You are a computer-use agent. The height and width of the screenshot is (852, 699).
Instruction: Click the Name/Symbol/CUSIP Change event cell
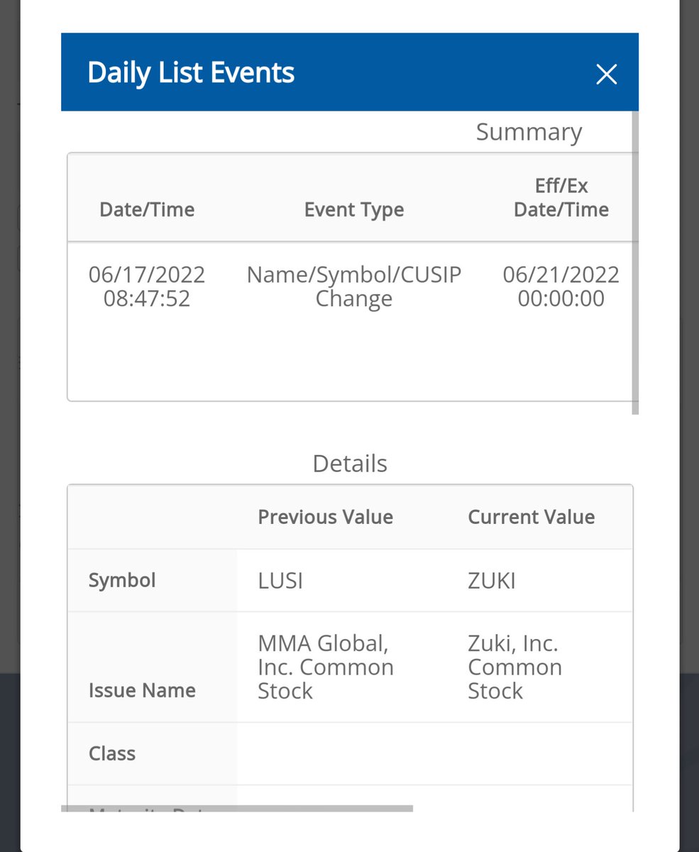(x=354, y=286)
